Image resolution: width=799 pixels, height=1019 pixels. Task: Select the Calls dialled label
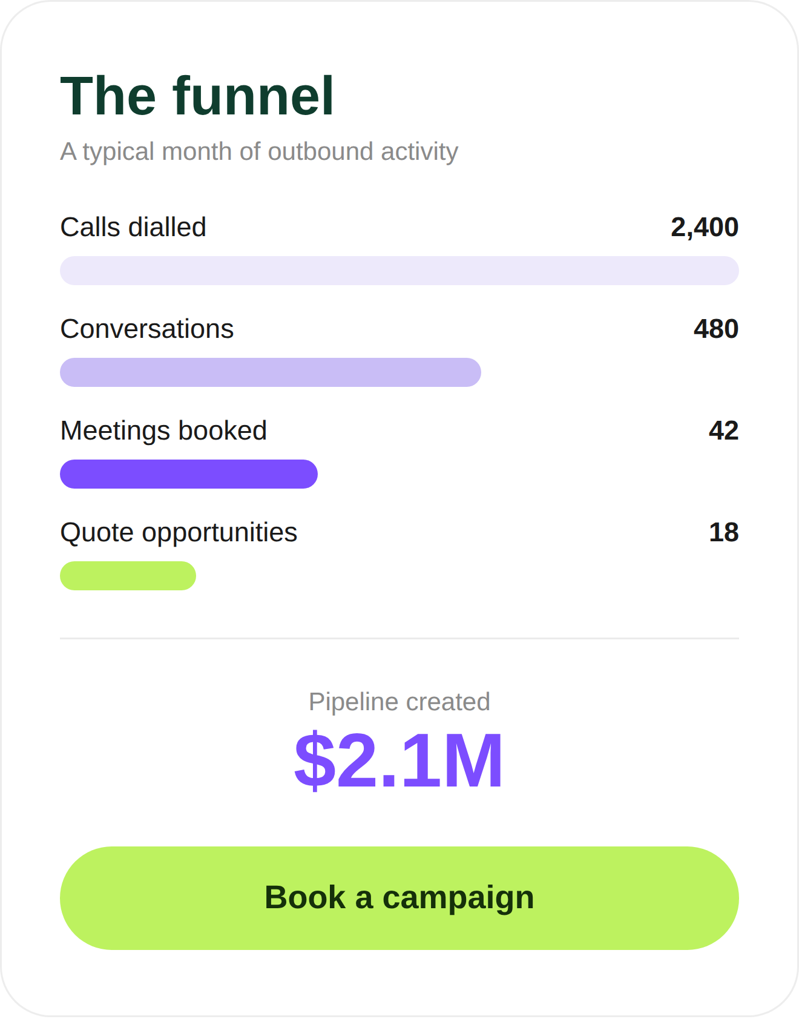coord(133,227)
